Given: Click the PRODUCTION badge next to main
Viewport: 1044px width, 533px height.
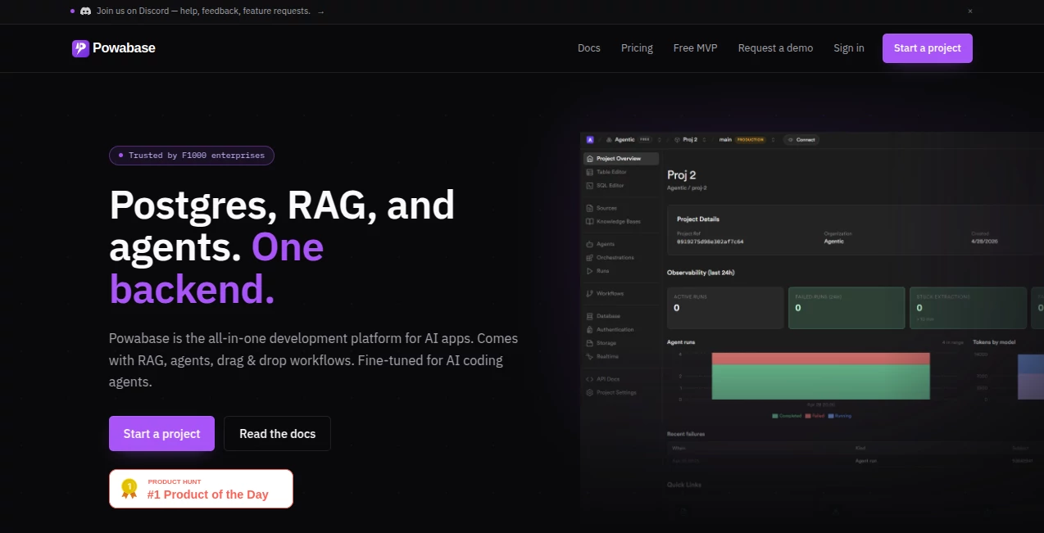Looking at the screenshot, I should 750,140.
